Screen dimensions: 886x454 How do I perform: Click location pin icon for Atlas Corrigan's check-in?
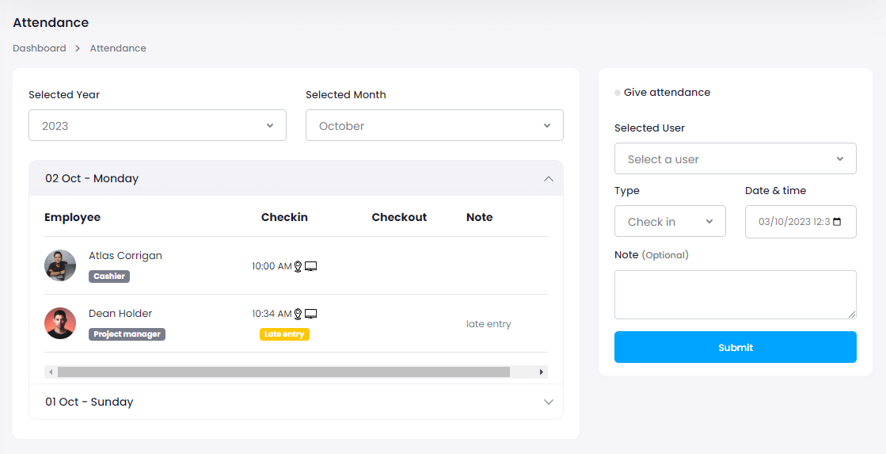[299, 267]
